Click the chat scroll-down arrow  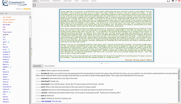click(x=179, y=101)
